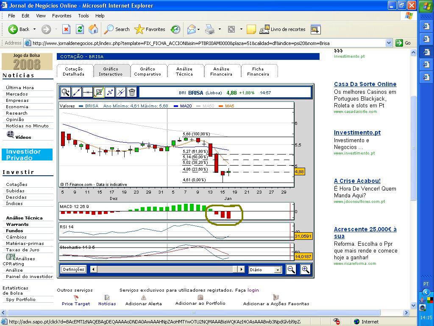The width and height of the screenshot is (434, 326).
Task: Click the PT language indicator in taskbar
Action: [x=426, y=284]
